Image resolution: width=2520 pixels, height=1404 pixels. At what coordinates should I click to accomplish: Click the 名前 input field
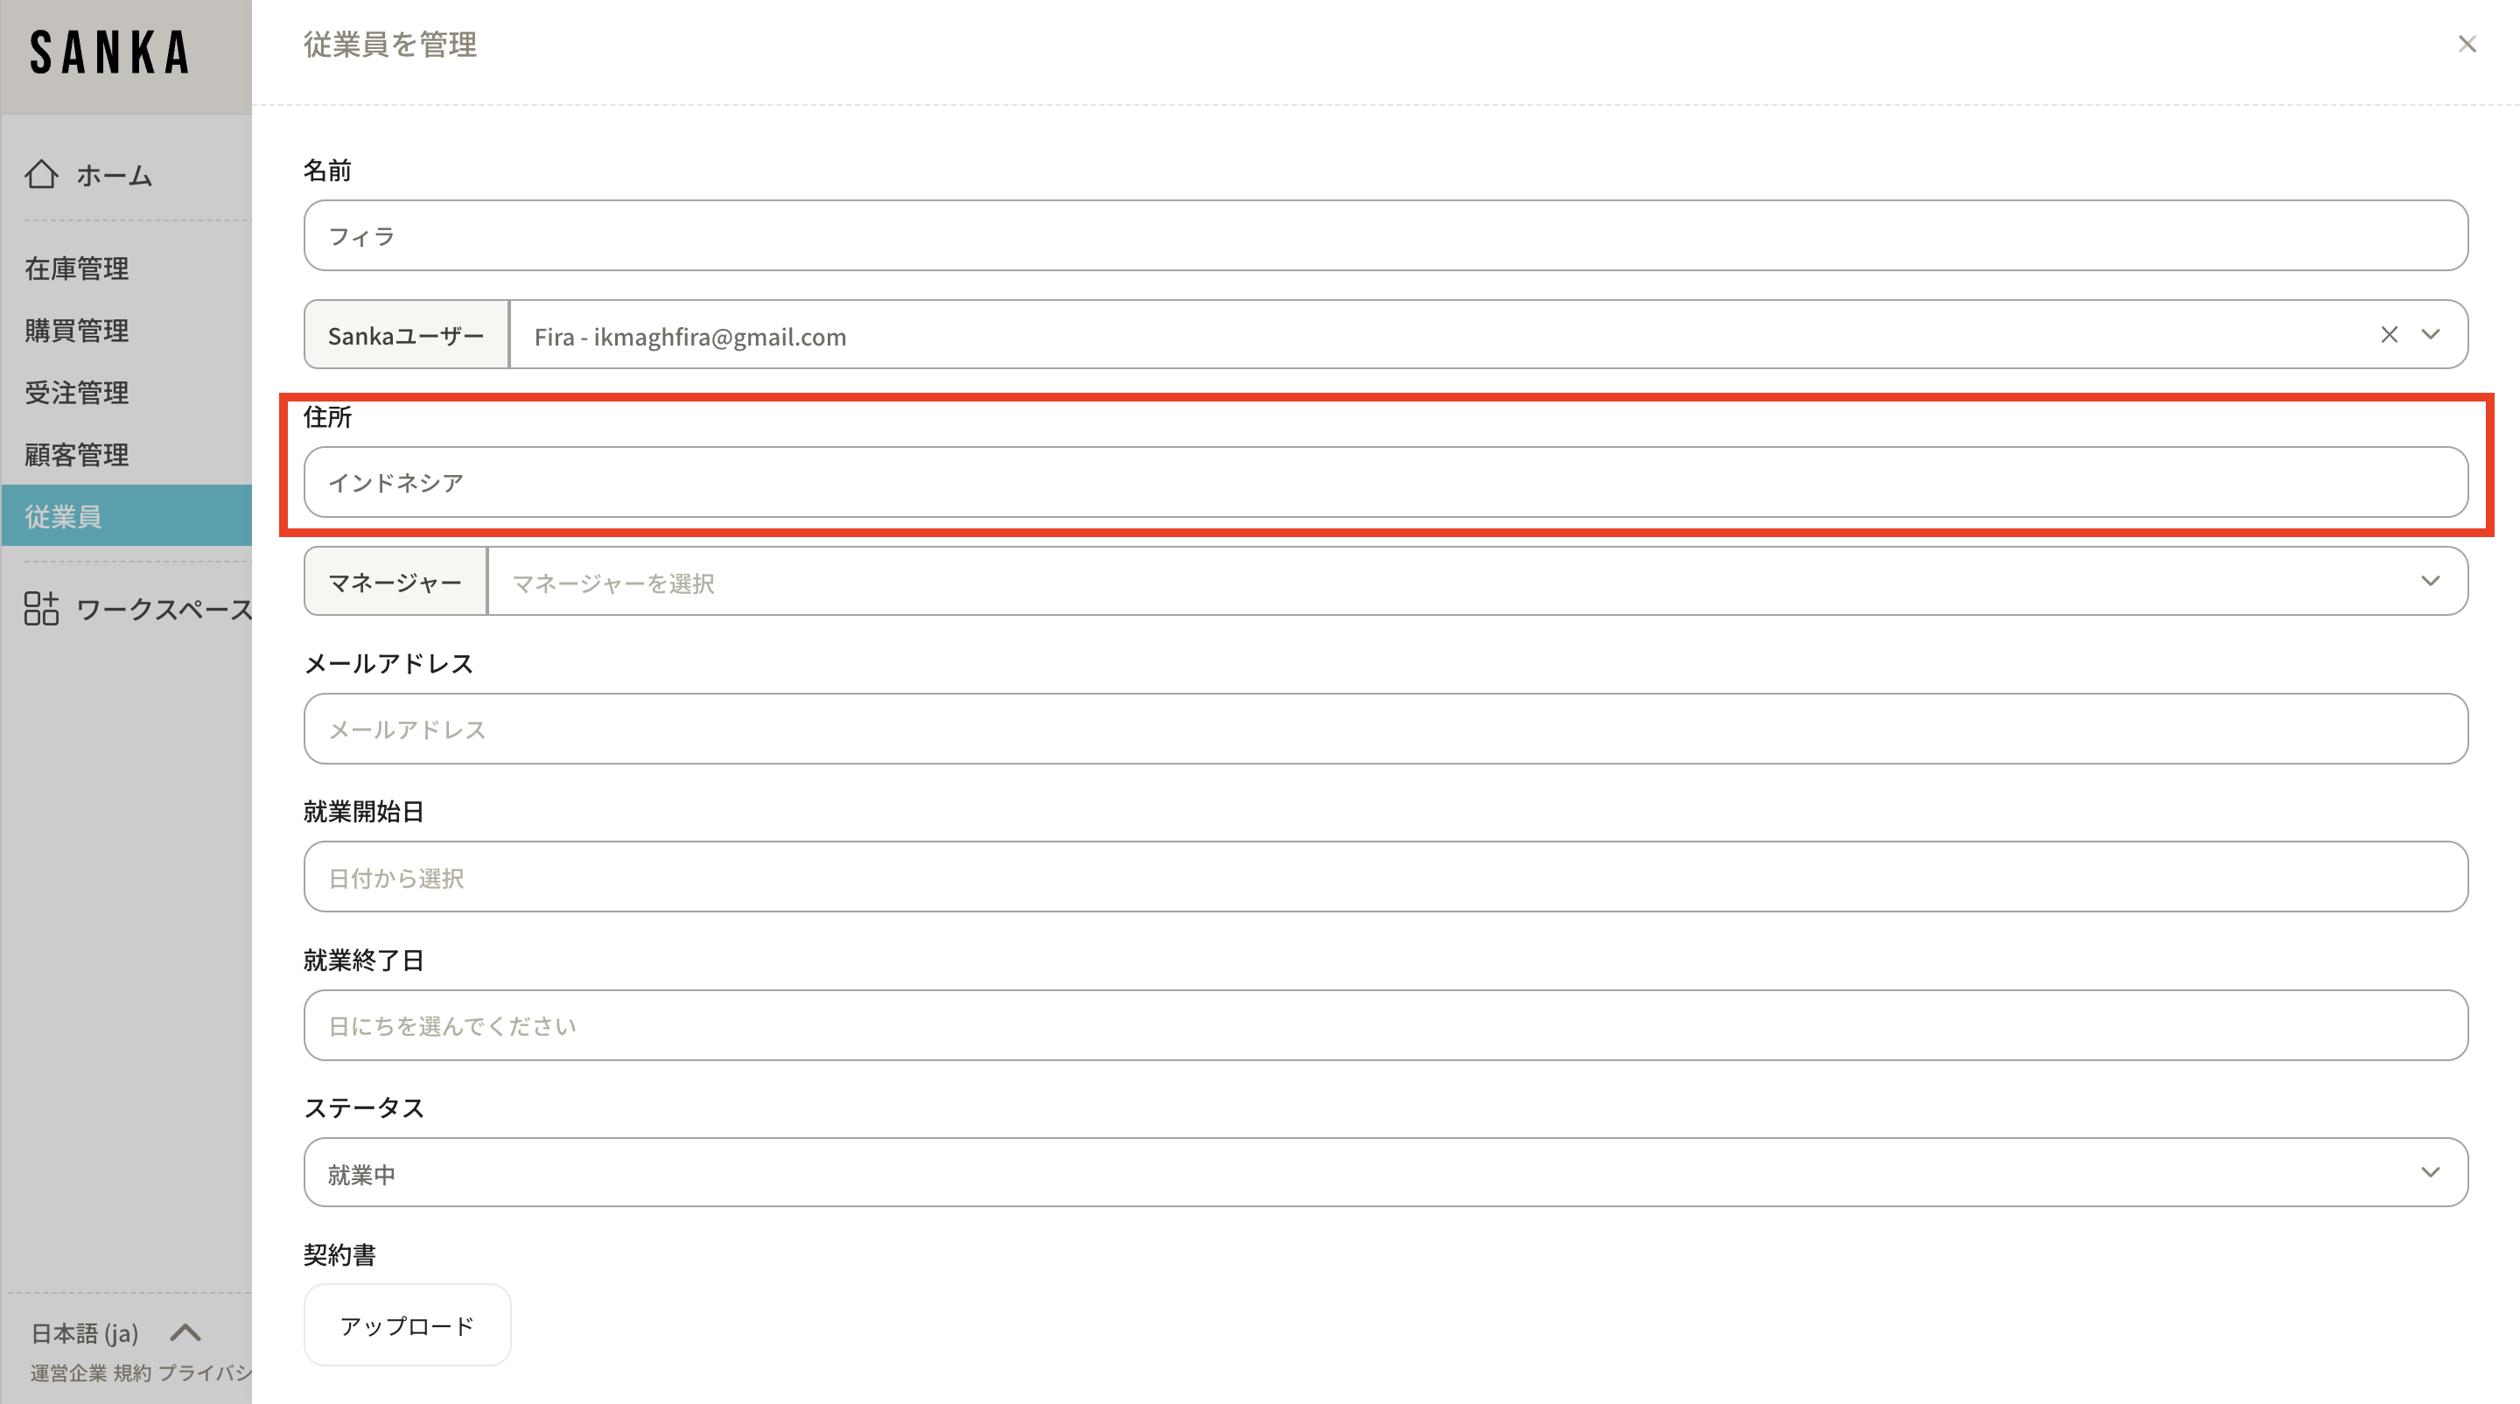point(1385,235)
